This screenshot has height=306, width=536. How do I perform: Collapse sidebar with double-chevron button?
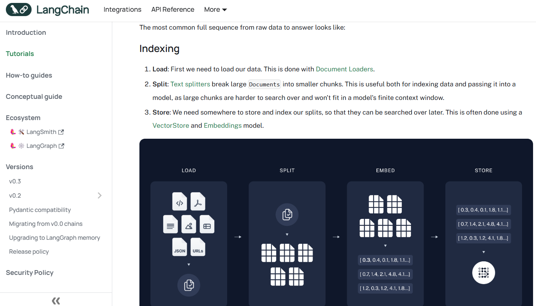click(56, 301)
